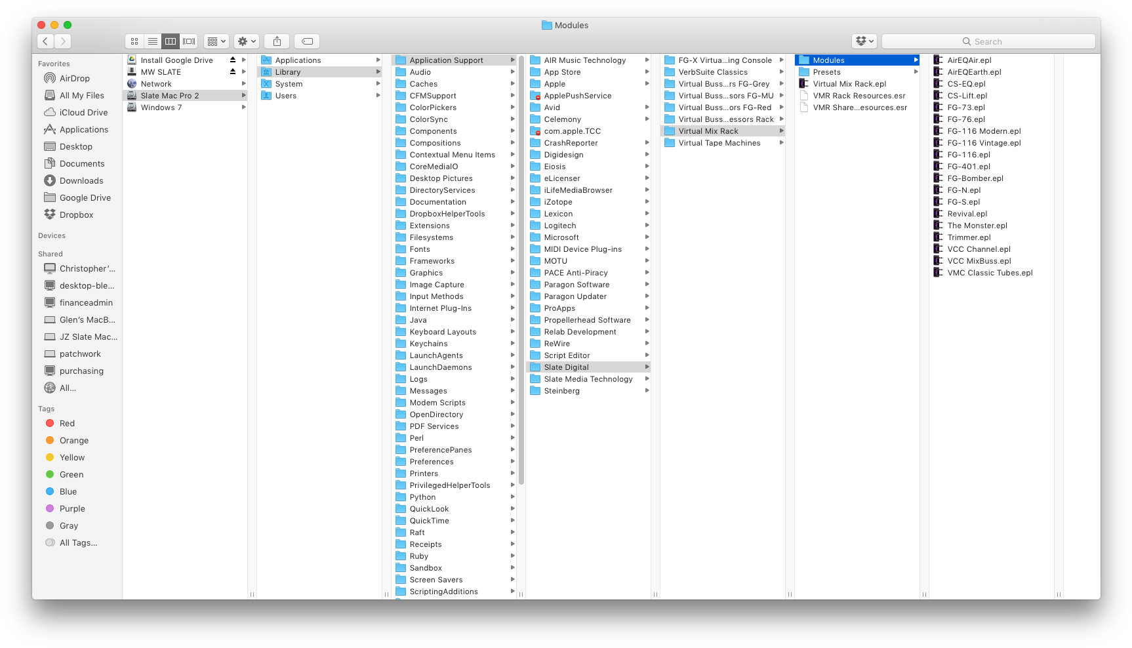The image size is (1132, 648).
Task: Select the Library folder
Action: (x=319, y=71)
